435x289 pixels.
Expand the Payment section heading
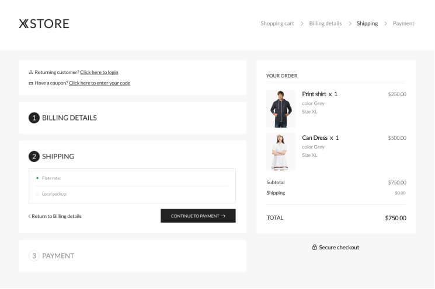click(58, 256)
